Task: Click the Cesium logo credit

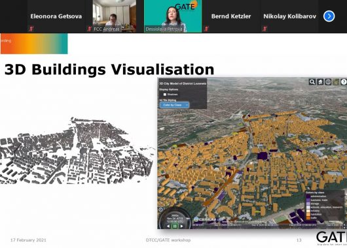Action: pos(205,219)
